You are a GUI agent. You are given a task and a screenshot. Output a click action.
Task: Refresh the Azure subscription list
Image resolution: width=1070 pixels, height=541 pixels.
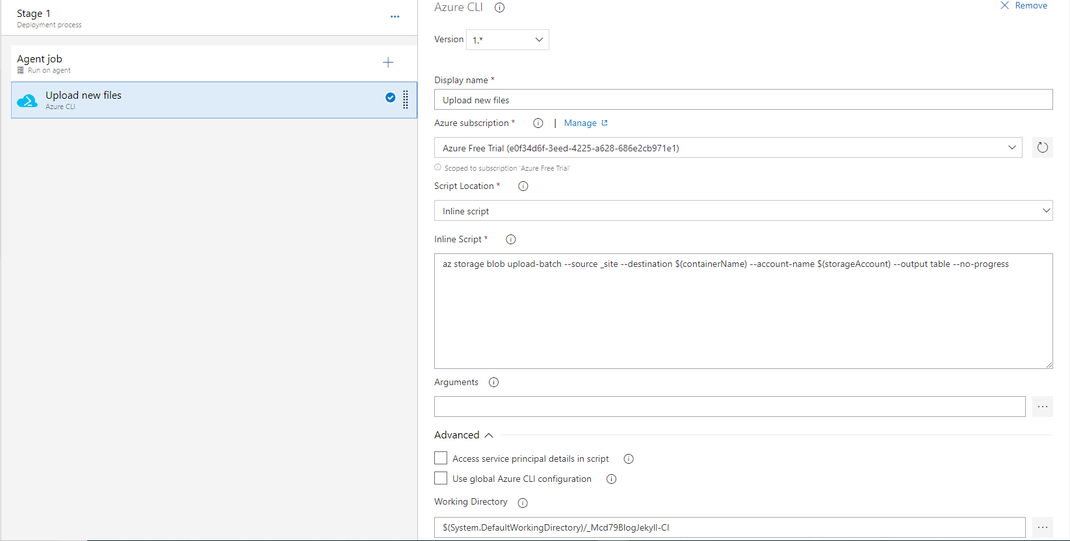tap(1042, 147)
